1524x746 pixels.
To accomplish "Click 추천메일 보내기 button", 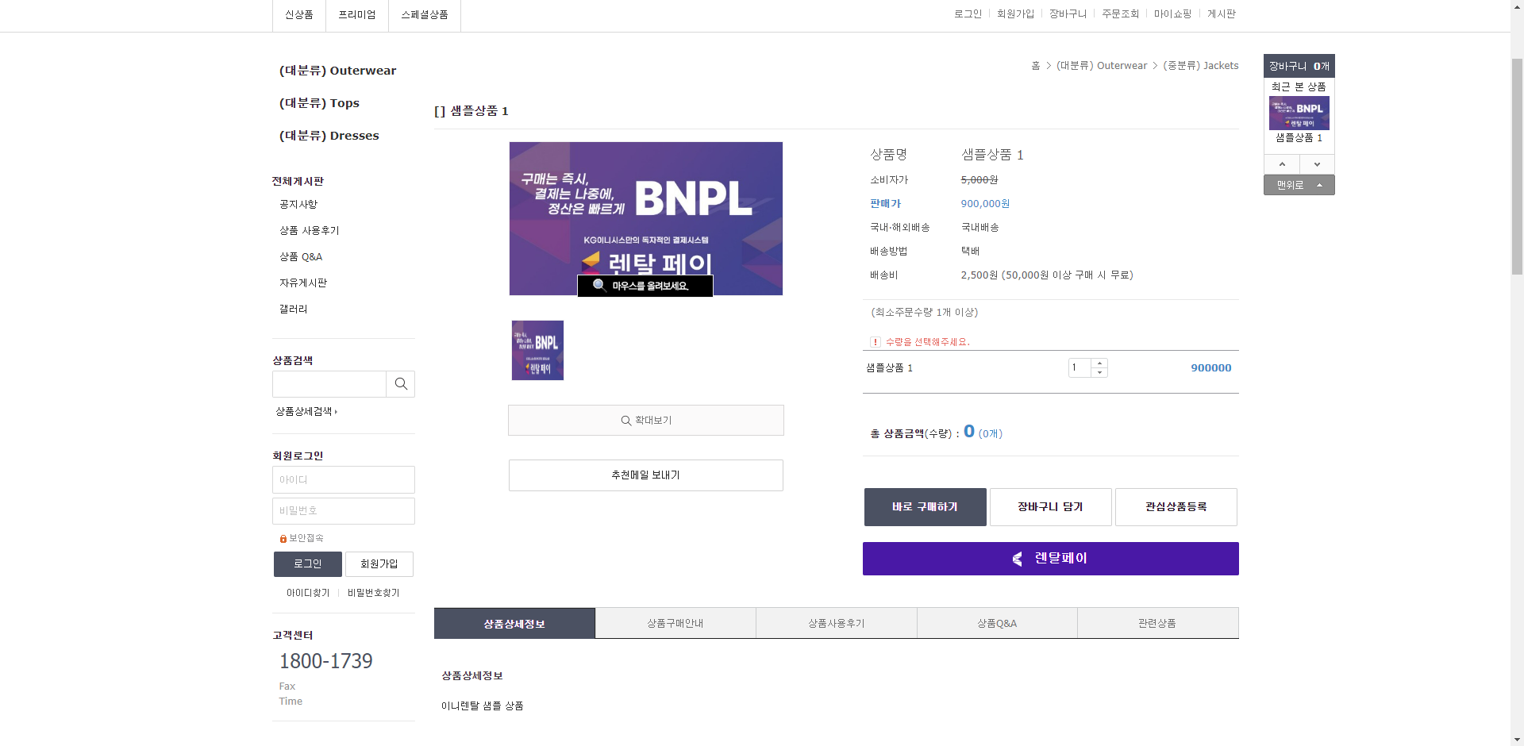I will (646, 475).
